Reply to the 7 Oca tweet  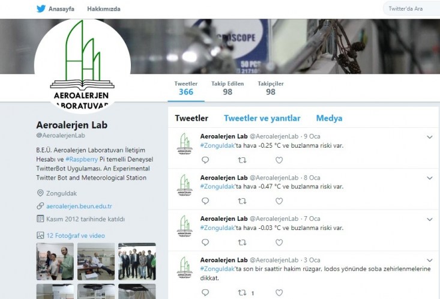pos(205,243)
